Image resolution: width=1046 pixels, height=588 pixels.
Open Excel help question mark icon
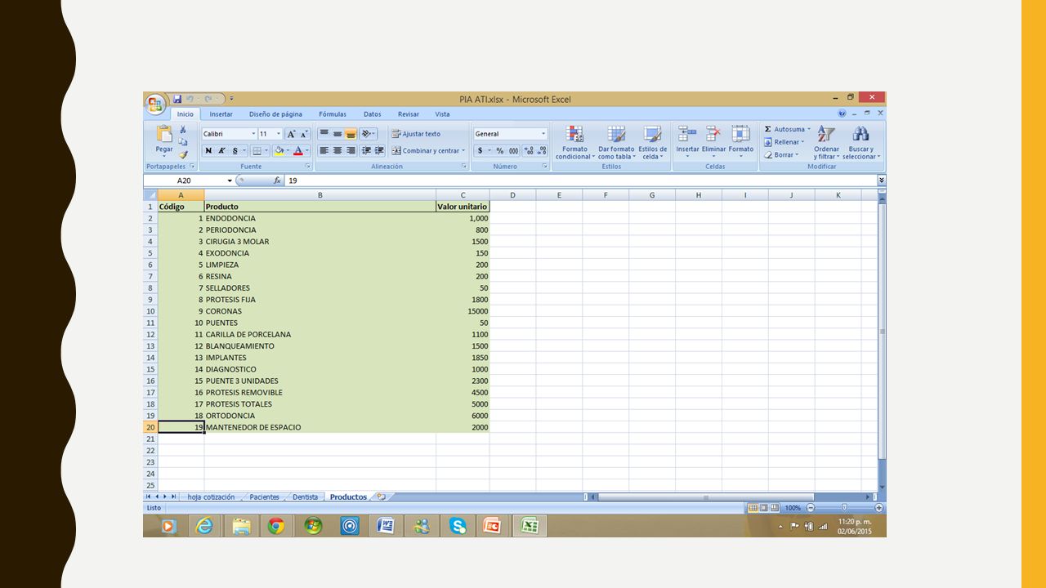point(842,114)
